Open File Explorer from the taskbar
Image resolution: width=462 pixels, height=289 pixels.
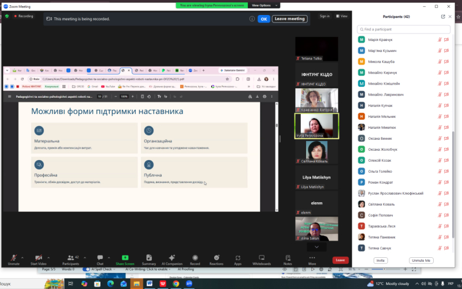tap(136, 284)
